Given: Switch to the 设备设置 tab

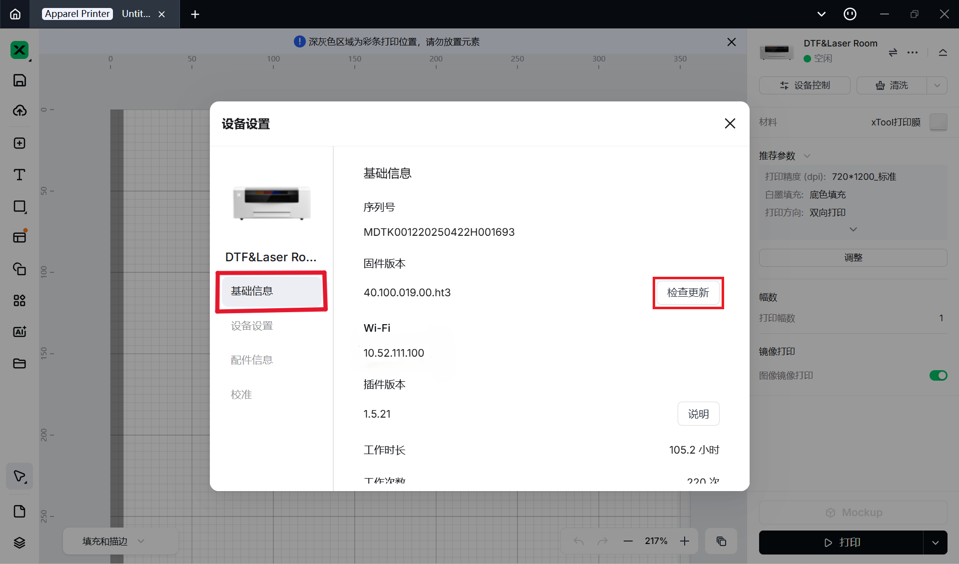Looking at the screenshot, I should click(252, 326).
